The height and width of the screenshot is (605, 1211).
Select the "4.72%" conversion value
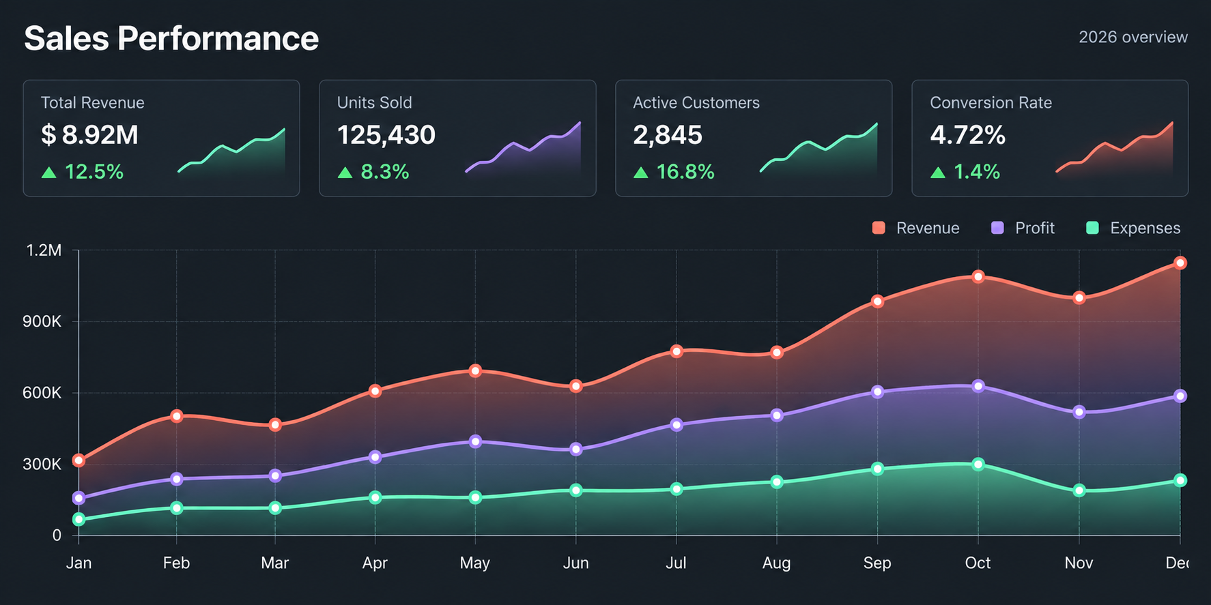tap(968, 135)
